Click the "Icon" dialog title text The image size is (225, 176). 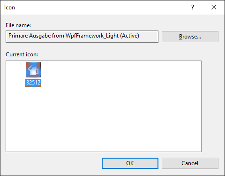pos(9,8)
